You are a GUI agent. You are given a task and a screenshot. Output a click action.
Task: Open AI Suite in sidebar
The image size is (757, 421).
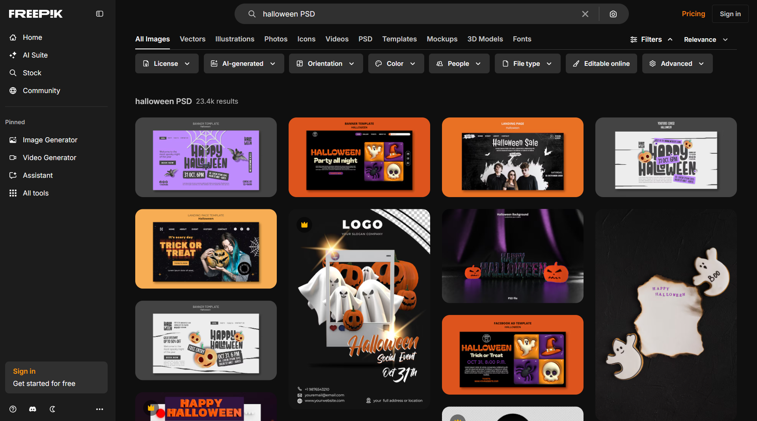click(35, 55)
